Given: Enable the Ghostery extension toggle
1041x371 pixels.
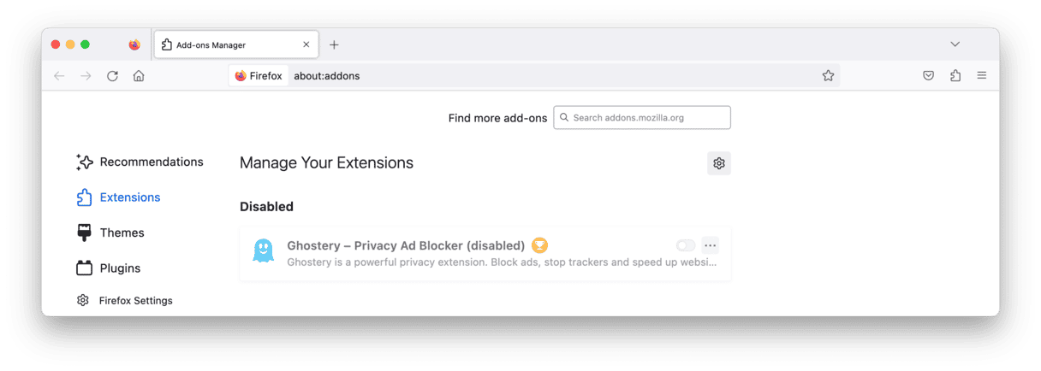Looking at the screenshot, I should pyautogui.click(x=686, y=245).
